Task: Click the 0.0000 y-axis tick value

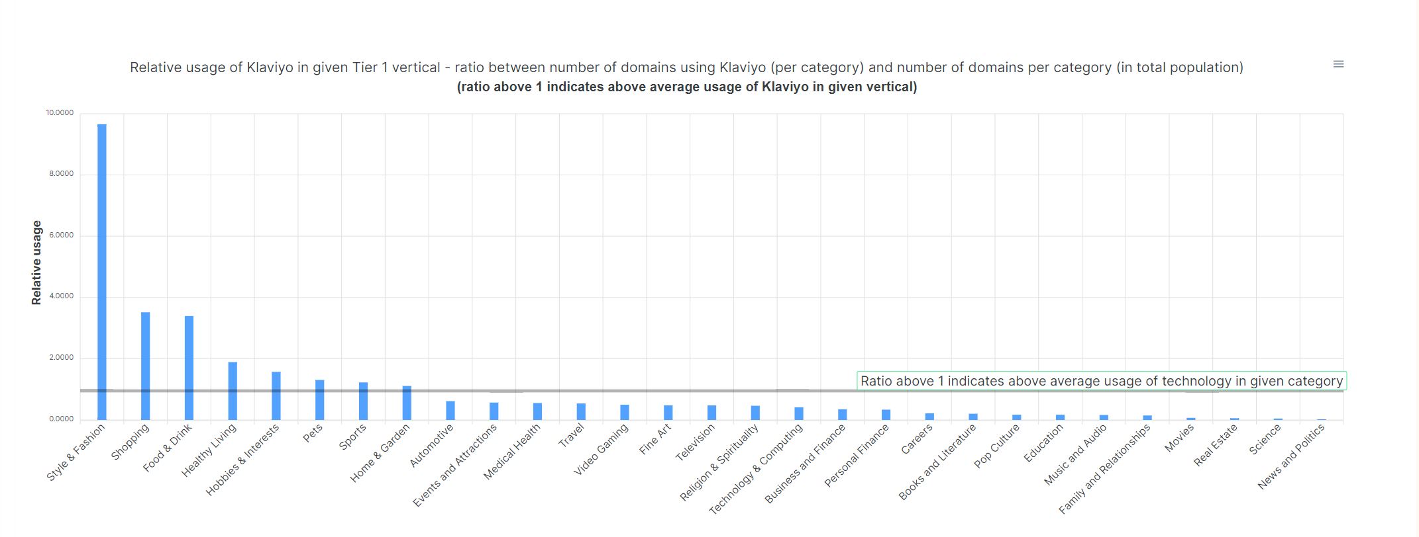Action: click(x=62, y=419)
